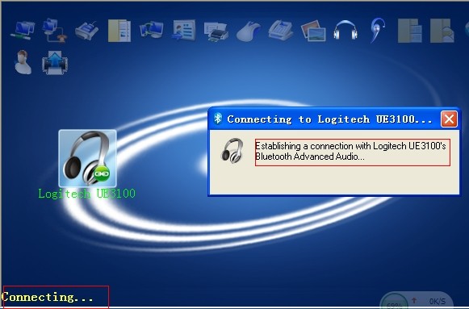
Task: Select the Dial-up Networking service icon
Action: 54,30
